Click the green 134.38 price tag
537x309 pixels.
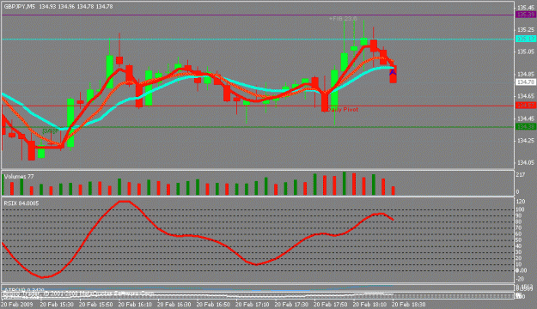pyautogui.click(x=526, y=127)
